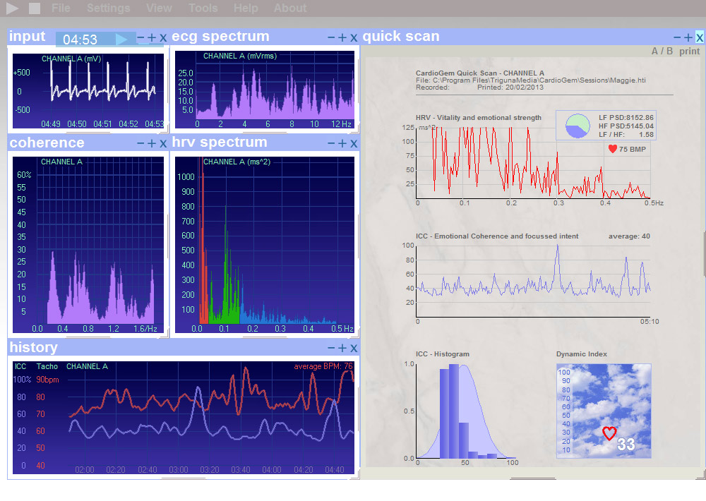This screenshot has width=706, height=501.
Task: Click the 'CHANNEL A (mVrms)' label in ecg spectrum
Action: click(x=240, y=56)
